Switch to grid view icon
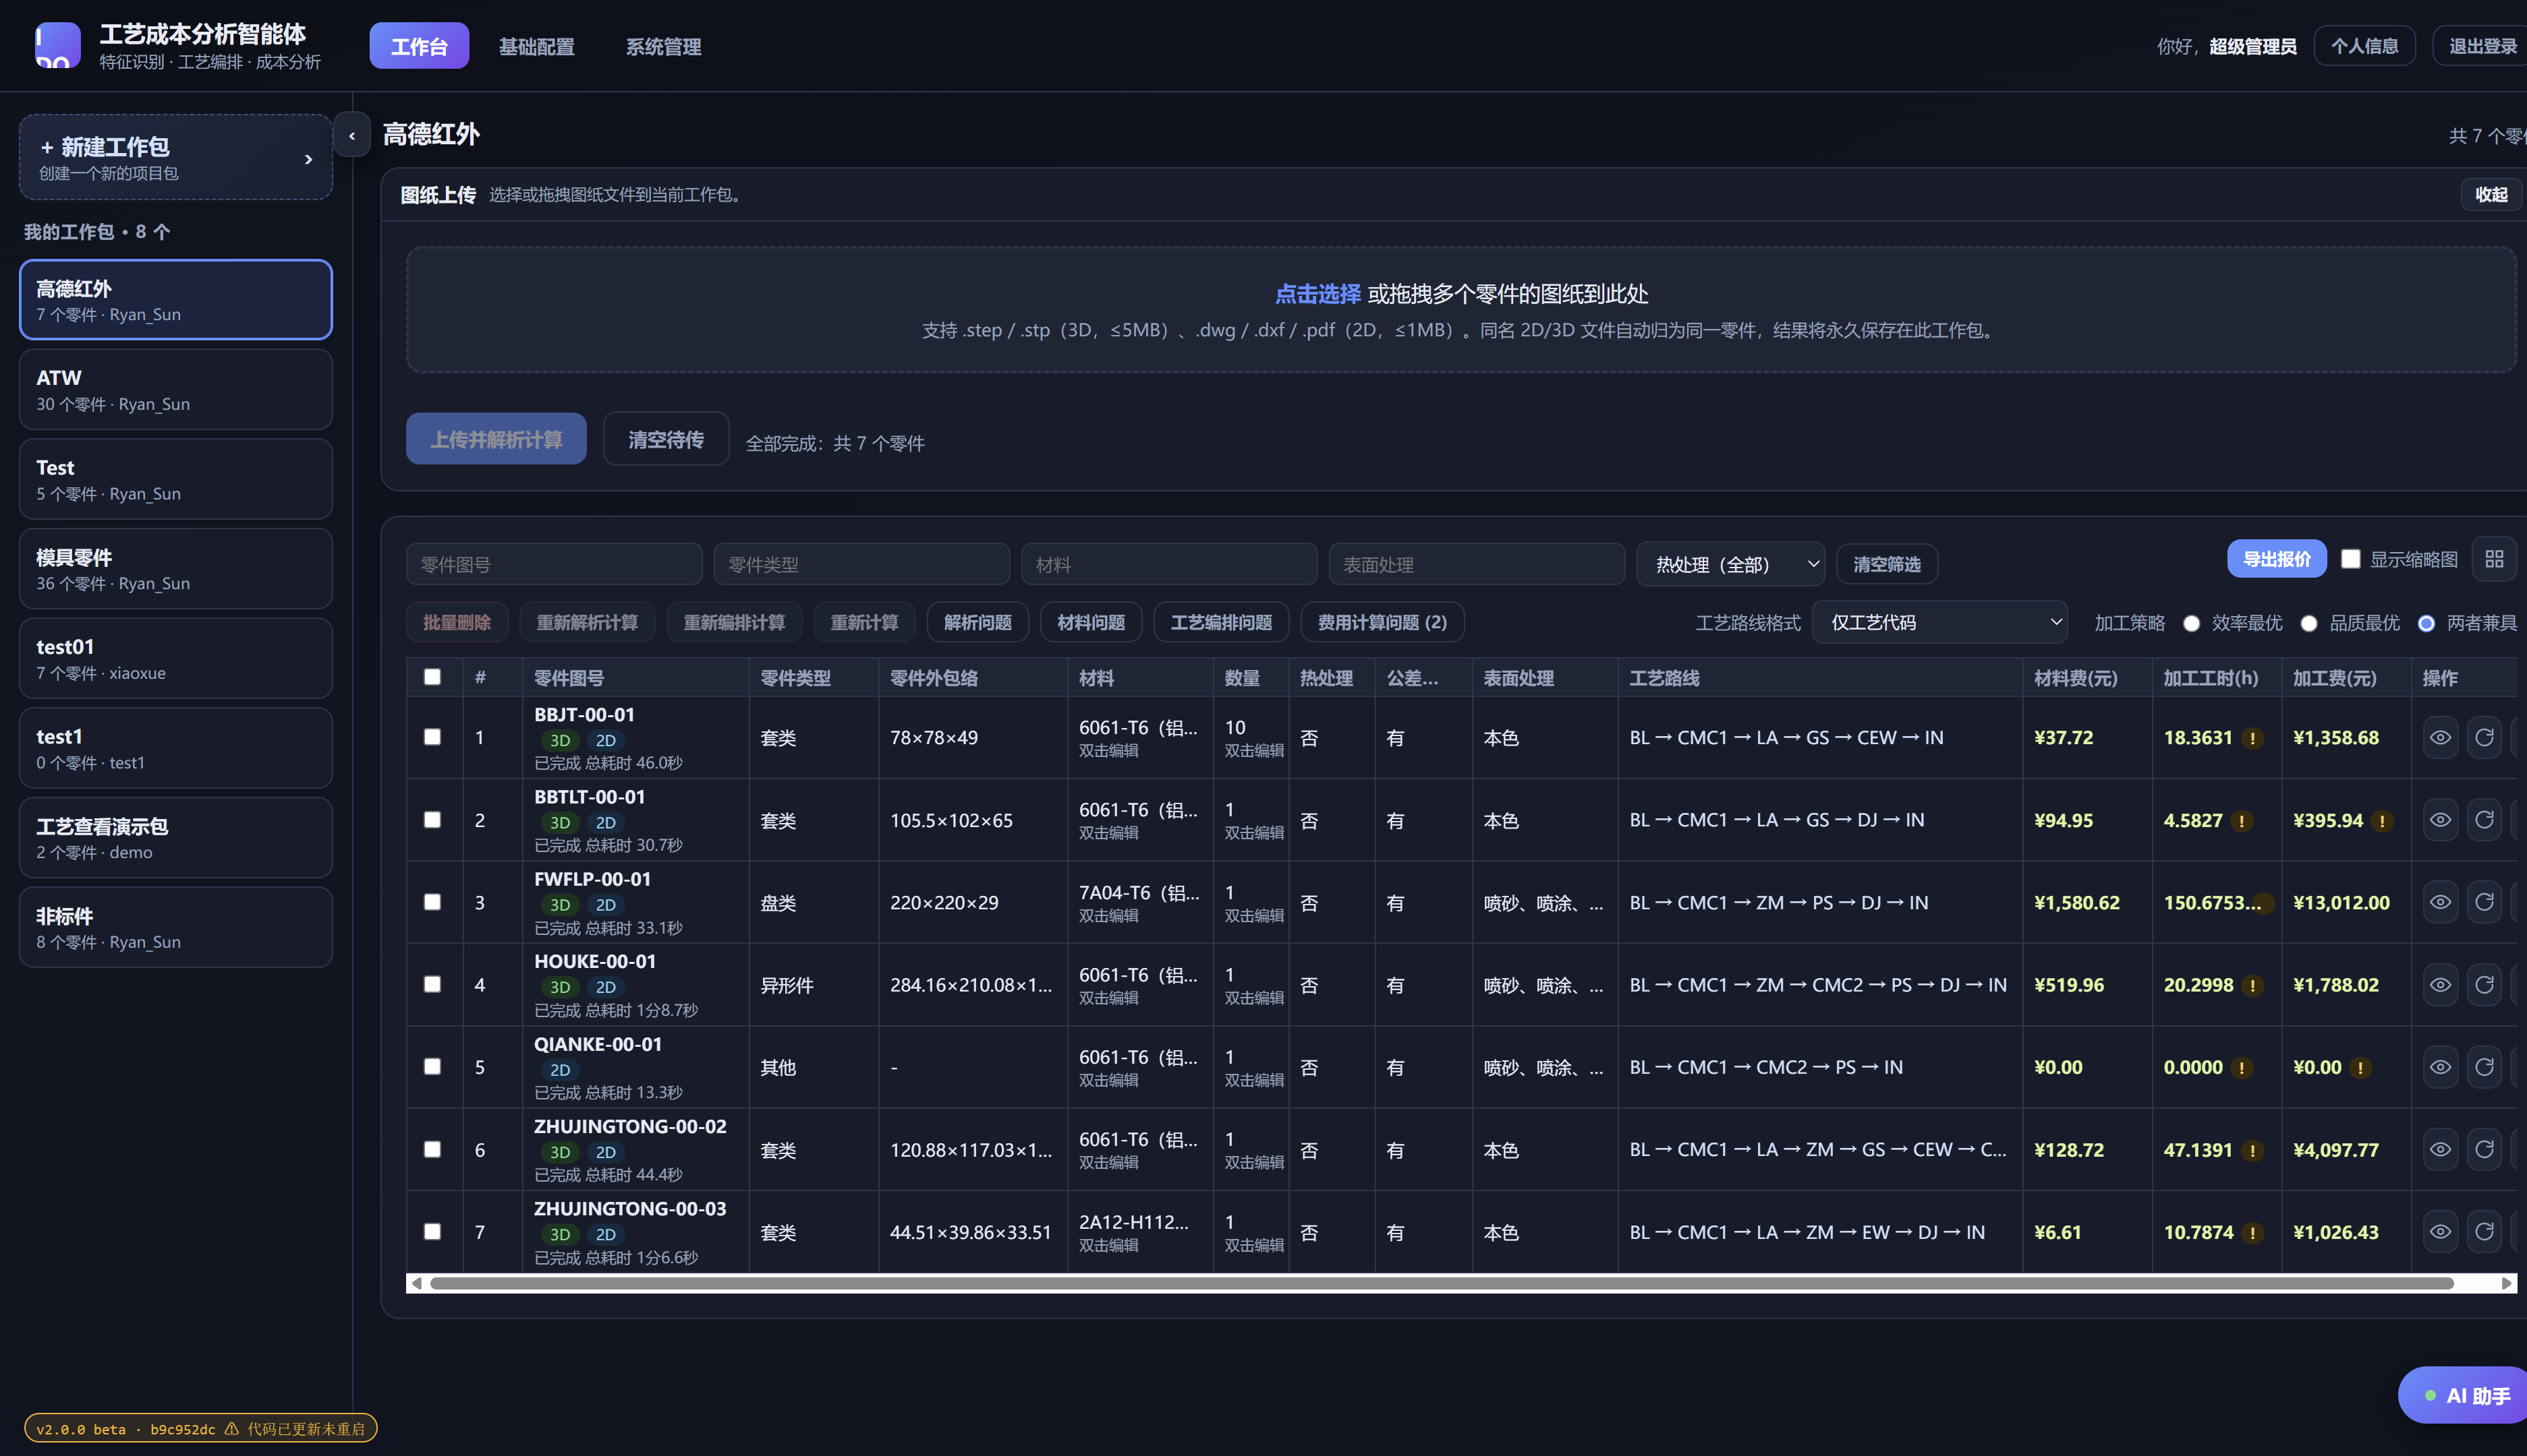The image size is (2527, 1456). (2494, 559)
